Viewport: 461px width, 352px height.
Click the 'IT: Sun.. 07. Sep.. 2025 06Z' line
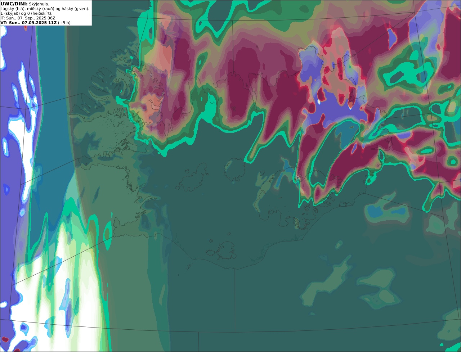28,18
